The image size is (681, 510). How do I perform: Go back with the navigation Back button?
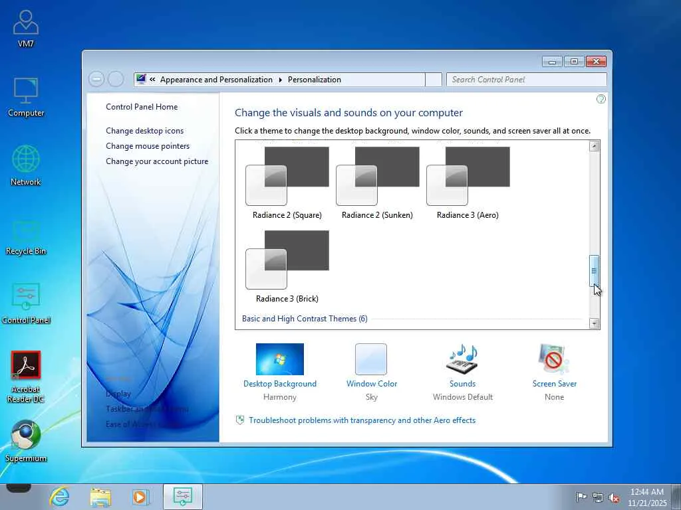coord(96,80)
